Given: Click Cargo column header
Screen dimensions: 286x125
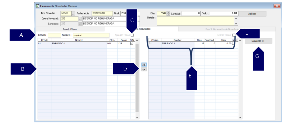Looking at the screenshot, I should click(x=124, y=40).
